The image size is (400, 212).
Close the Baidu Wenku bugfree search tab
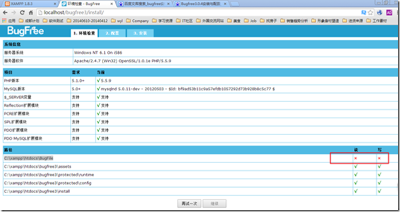(x=168, y=4)
